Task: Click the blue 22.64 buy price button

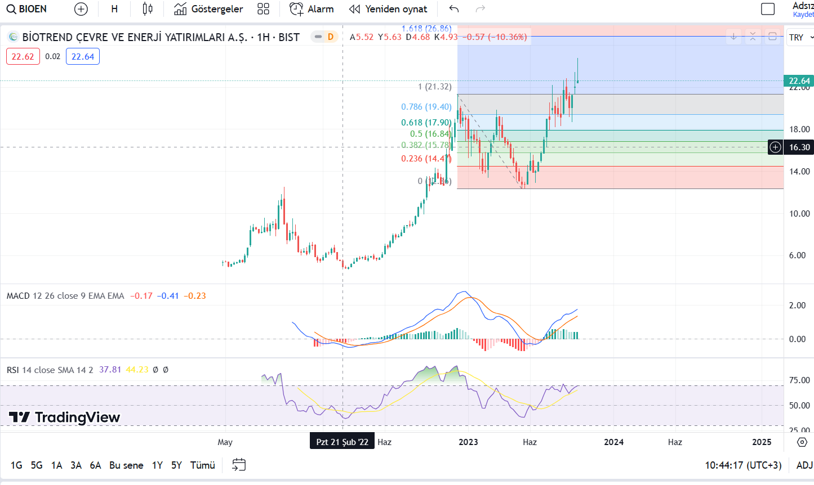Action: [x=83, y=56]
